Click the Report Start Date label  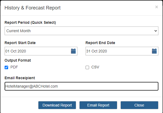pos(20,43)
